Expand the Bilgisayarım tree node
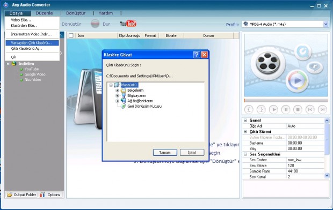The width and height of the screenshot is (333, 210). 117,95
